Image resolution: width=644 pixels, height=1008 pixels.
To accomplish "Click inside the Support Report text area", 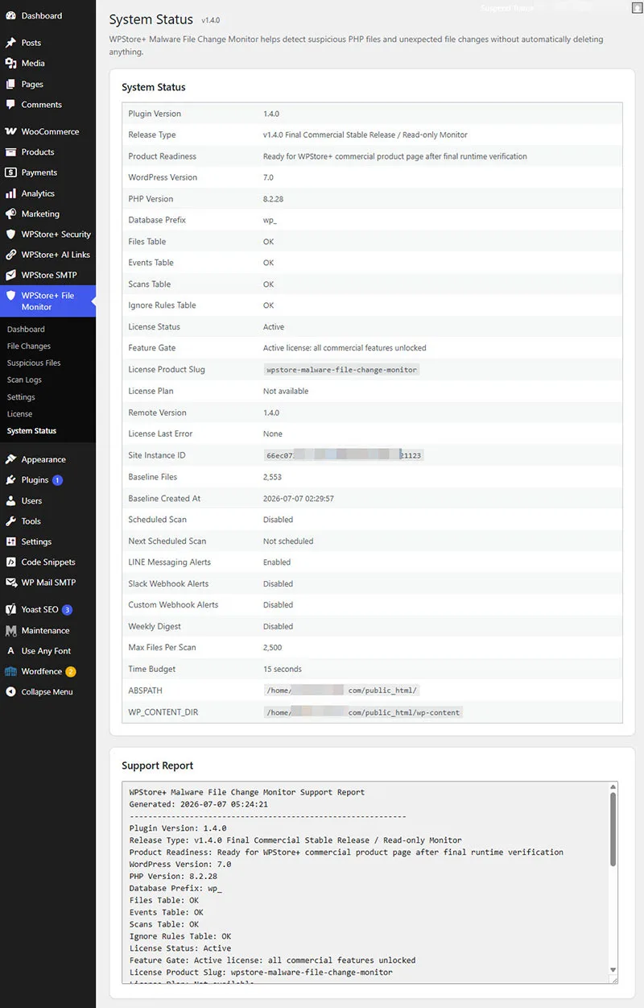I will click(x=365, y=882).
